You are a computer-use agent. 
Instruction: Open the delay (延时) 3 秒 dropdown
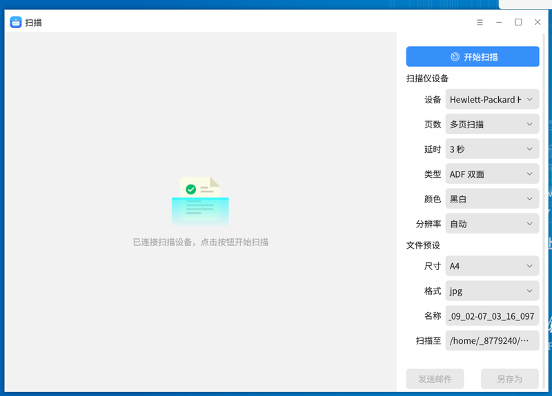click(492, 149)
